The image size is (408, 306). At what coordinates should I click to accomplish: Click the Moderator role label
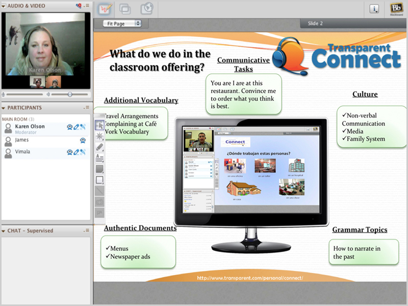(x=26, y=132)
